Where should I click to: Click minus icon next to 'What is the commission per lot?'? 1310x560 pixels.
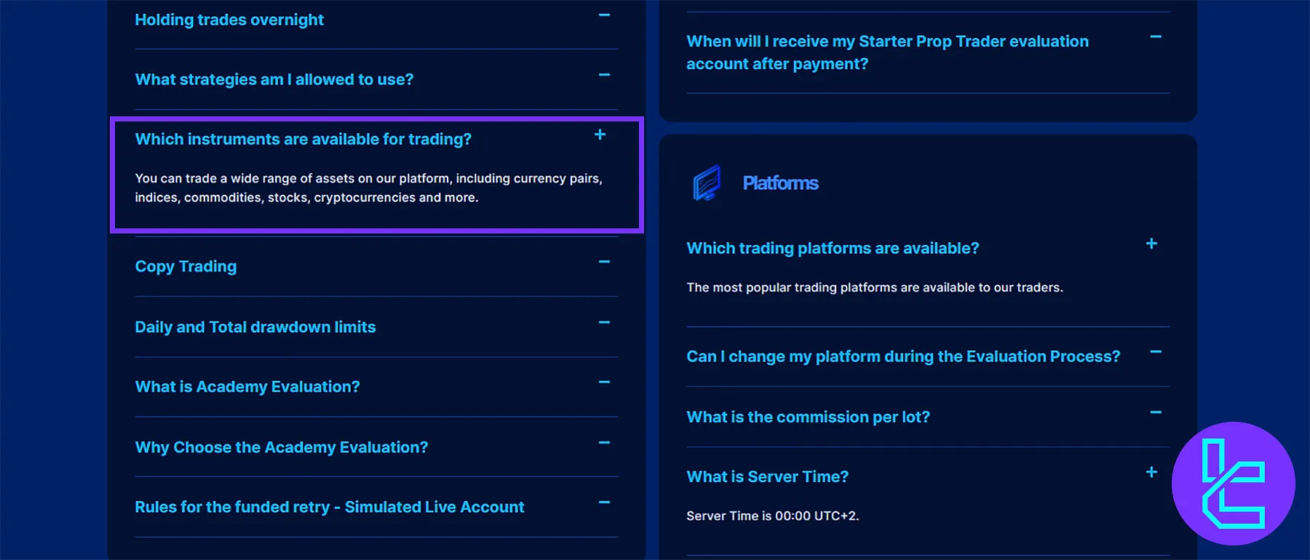(x=1156, y=412)
